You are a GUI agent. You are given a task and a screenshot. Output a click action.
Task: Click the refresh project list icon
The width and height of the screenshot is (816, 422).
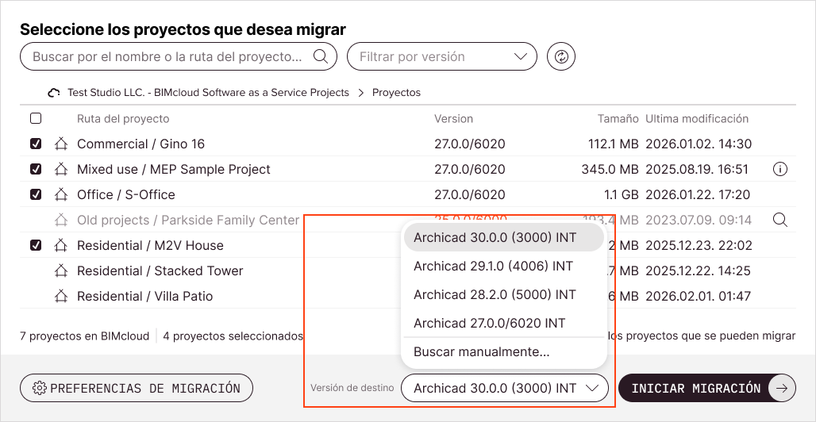[x=561, y=56]
